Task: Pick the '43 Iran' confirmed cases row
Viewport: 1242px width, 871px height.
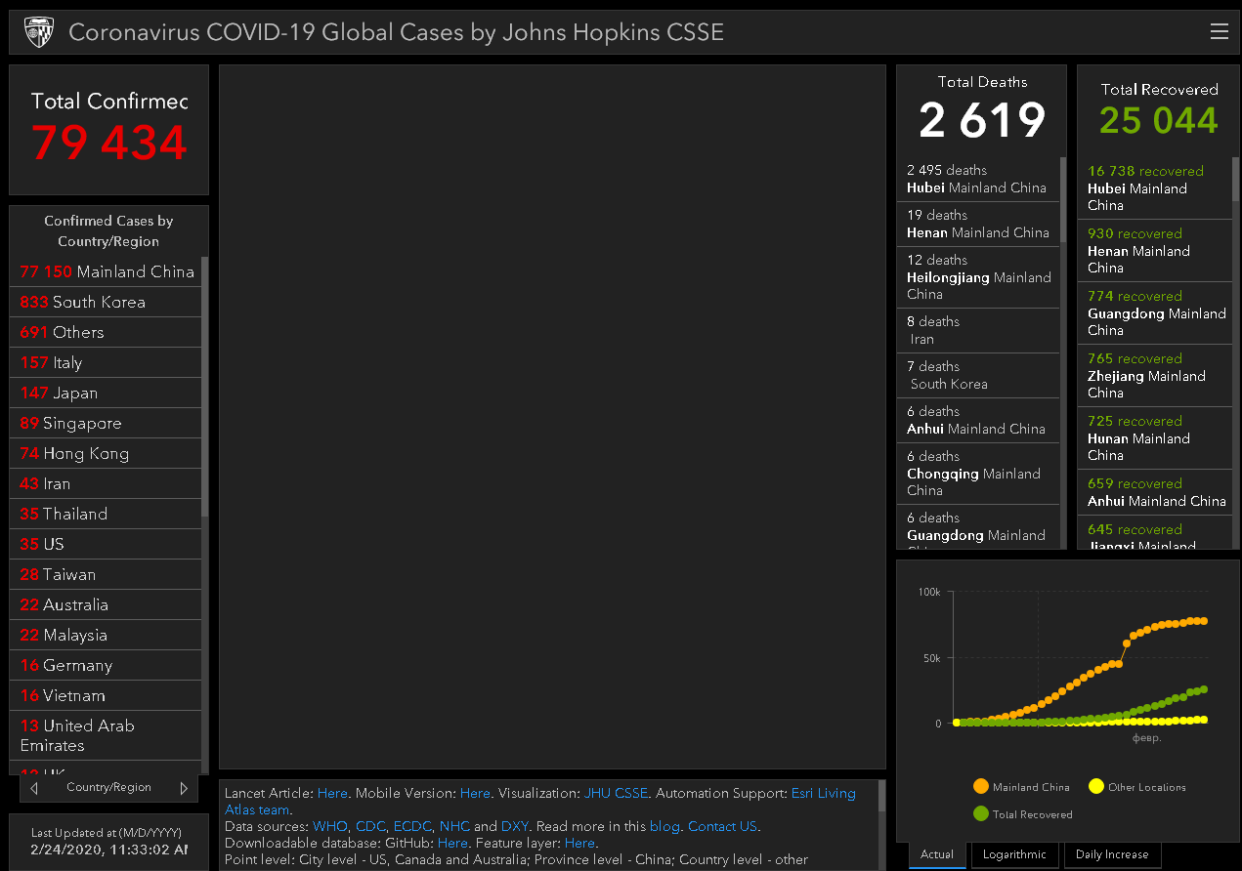Action: coord(106,483)
